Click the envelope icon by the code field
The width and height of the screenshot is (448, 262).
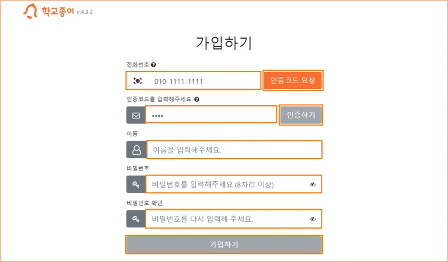click(136, 115)
